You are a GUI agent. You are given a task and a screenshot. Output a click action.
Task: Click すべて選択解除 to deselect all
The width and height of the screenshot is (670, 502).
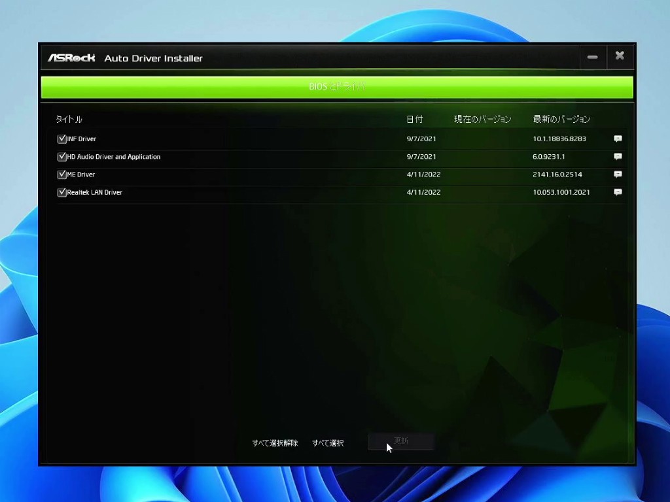pos(275,443)
